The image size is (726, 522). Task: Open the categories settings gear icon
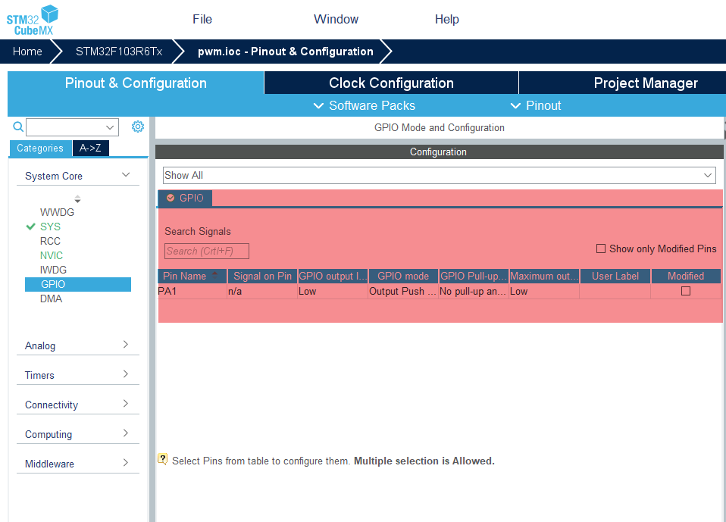pyautogui.click(x=137, y=127)
